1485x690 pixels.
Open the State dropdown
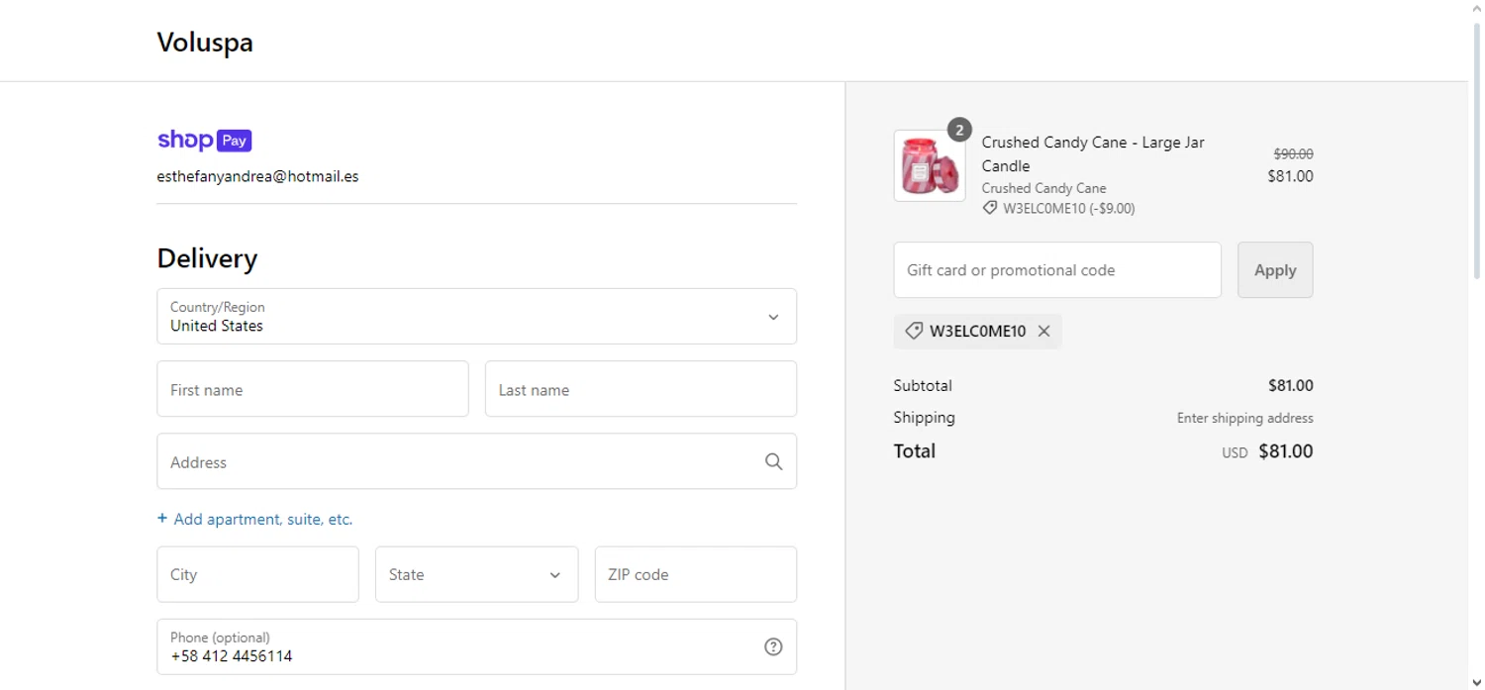(476, 574)
